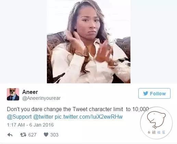This screenshot has height=144, width=177.
Task: Click the '10,000' number in the tweet
Action: pyautogui.click(x=140, y=109)
